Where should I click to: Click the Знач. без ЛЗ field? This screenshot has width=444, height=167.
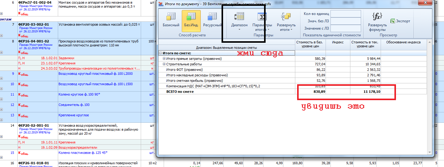[x=346, y=21]
